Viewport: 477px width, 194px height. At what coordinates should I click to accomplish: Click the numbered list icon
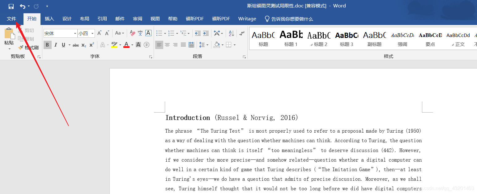click(x=171, y=33)
